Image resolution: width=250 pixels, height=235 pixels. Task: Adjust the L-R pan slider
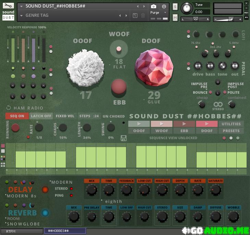(x=195, y=19)
